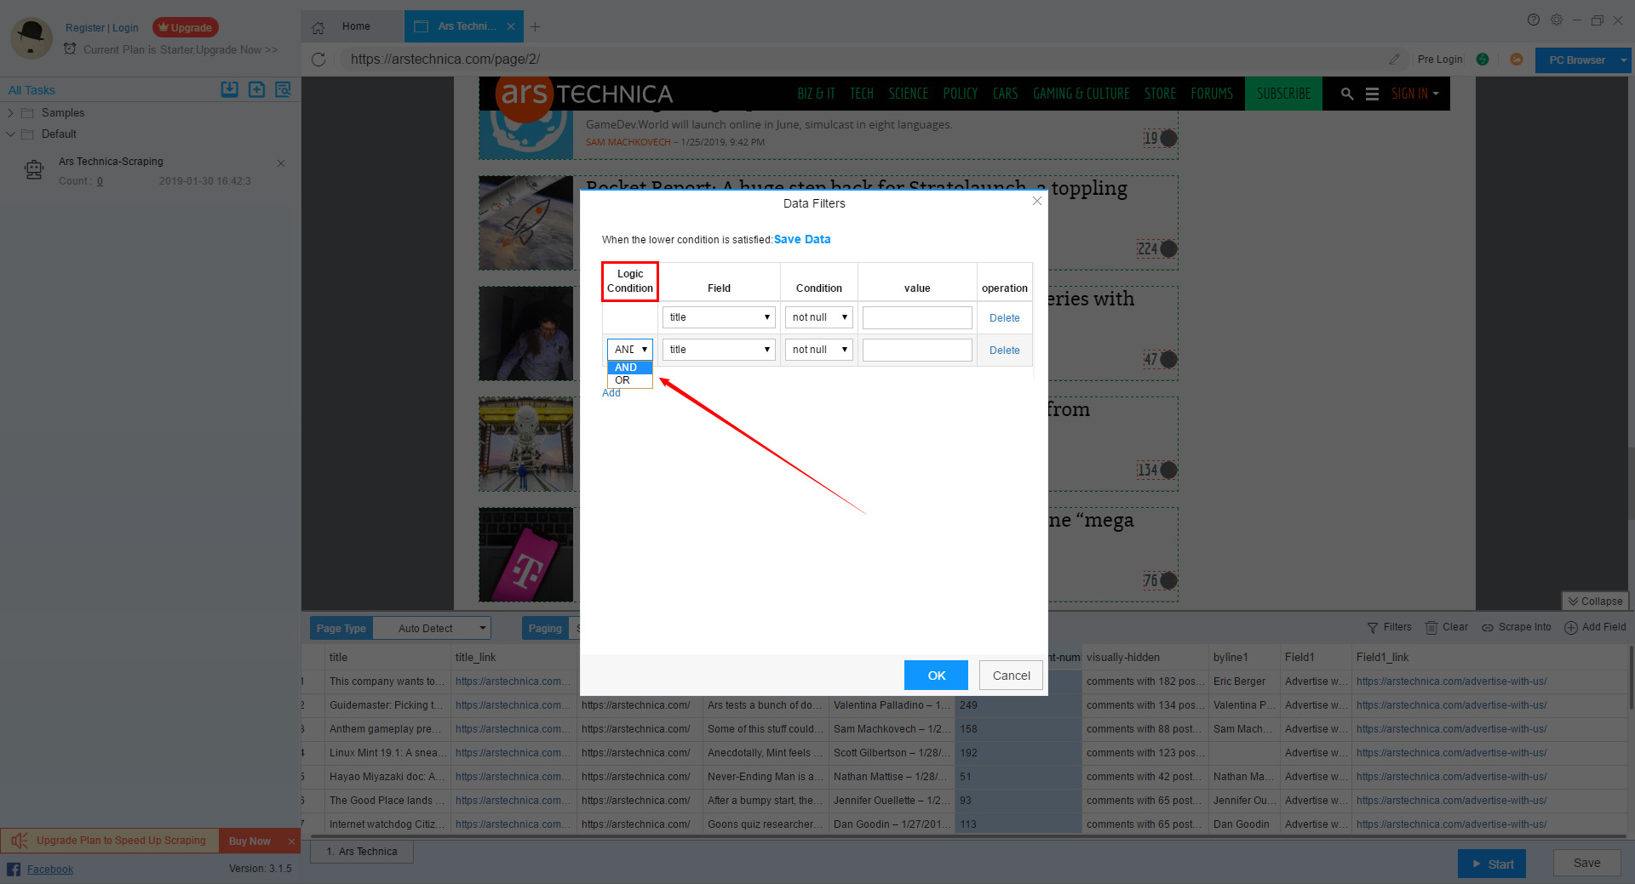Select the AND option in logic dropdown
The image size is (1635, 884).
coord(630,368)
